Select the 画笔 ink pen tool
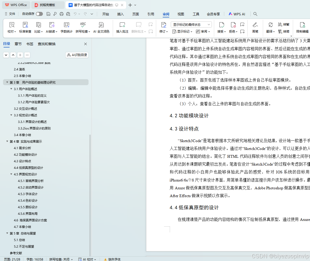 click(255, 27)
